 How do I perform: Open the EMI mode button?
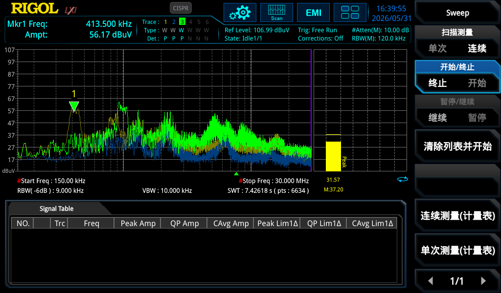[x=314, y=13]
